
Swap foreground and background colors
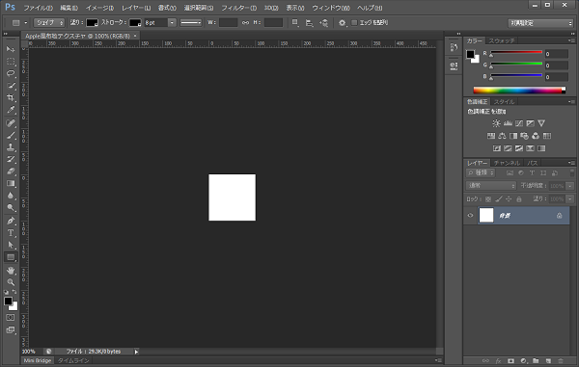[x=14, y=292]
